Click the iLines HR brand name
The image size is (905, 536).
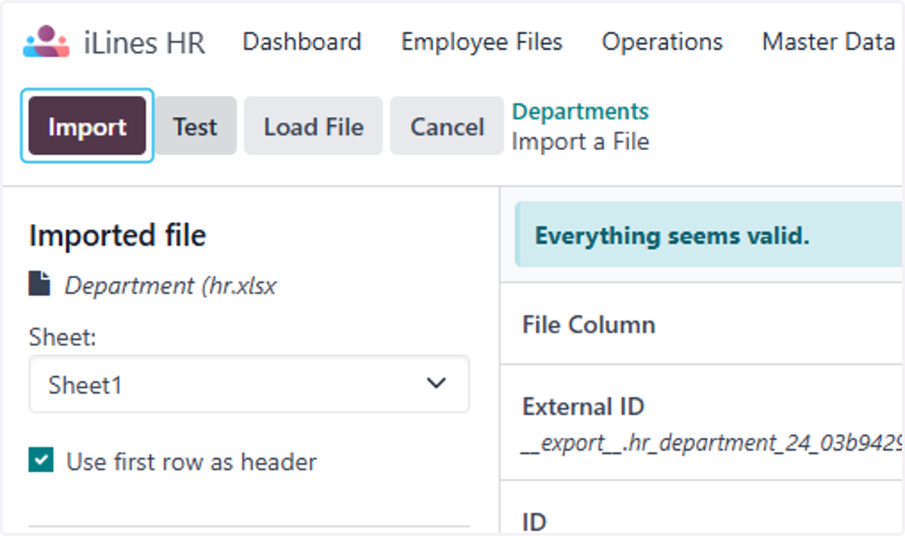[143, 42]
